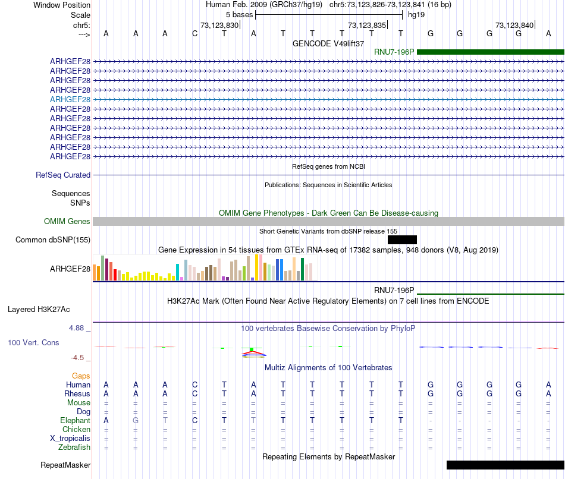Open the OMIM Gene Phenotypes track title
The image size is (565, 479).
(328, 213)
